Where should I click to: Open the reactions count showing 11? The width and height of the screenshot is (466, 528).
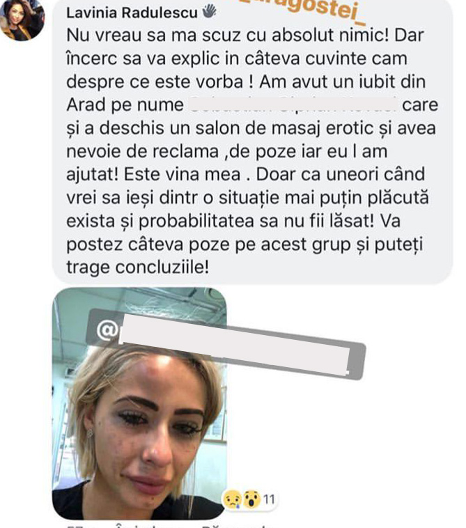[x=269, y=499]
